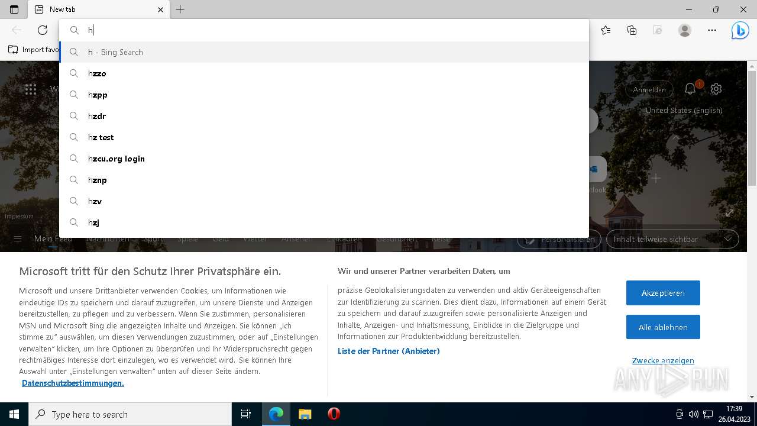Select the hznp suggestion
757x426 pixels.
click(x=324, y=180)
